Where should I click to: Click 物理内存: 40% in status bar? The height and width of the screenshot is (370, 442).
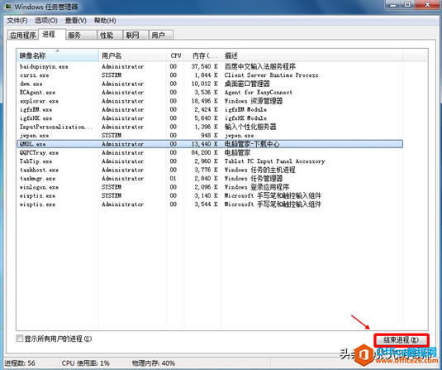coord(154,363)
